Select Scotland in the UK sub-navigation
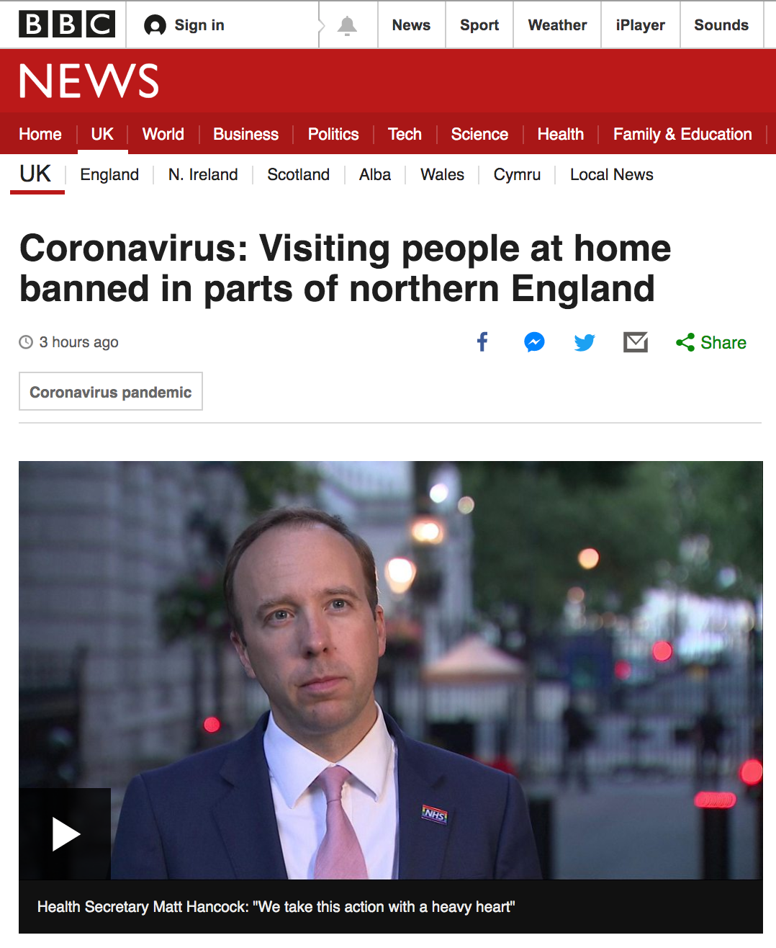The height and width of the screenshot is (948, 776). [299, 174]
